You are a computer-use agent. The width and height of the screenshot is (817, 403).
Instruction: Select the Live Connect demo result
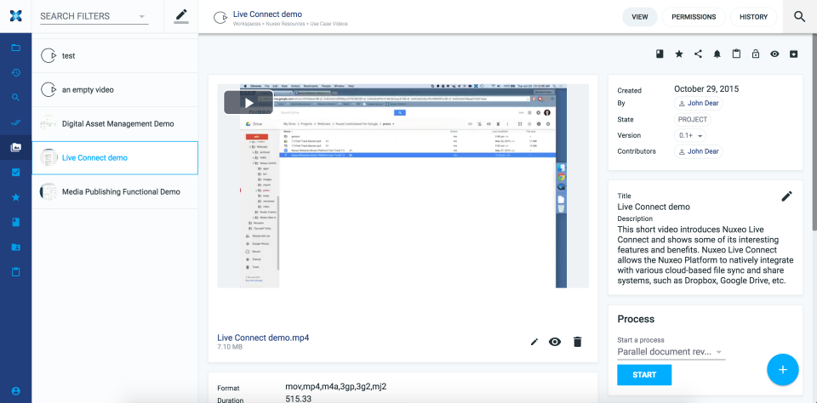click(x=115, y=158)
